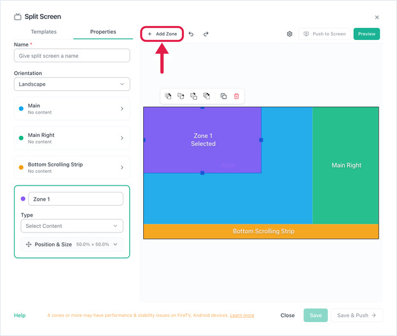Viewport: 397px width, 336px height.
Task: Click Save & Push
Action: tap(356, 315)
